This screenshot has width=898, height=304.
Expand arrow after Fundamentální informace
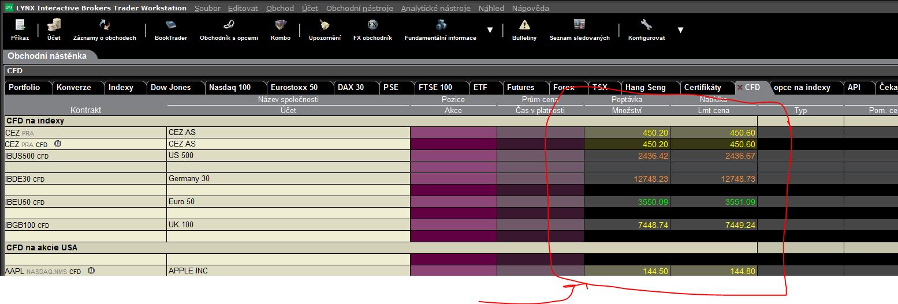tap(490, 30)
